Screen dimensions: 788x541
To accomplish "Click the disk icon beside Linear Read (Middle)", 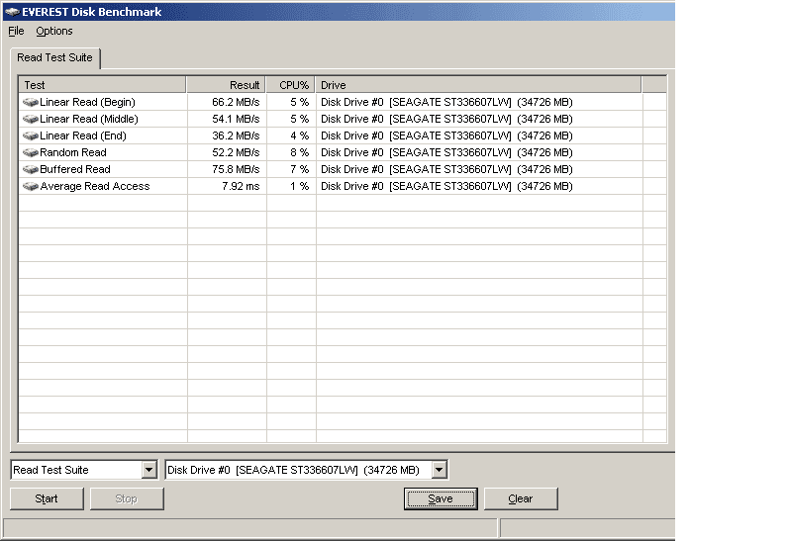I will tap(31, 119).
